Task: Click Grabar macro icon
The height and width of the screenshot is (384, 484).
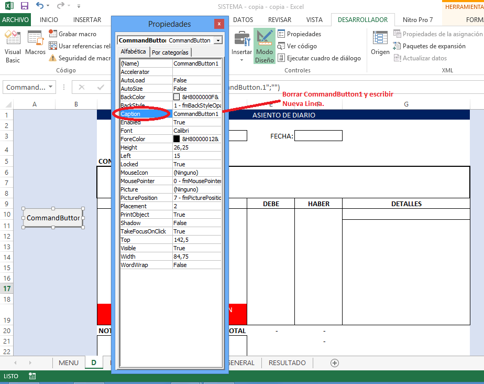Action: click(x=53, y=34)
